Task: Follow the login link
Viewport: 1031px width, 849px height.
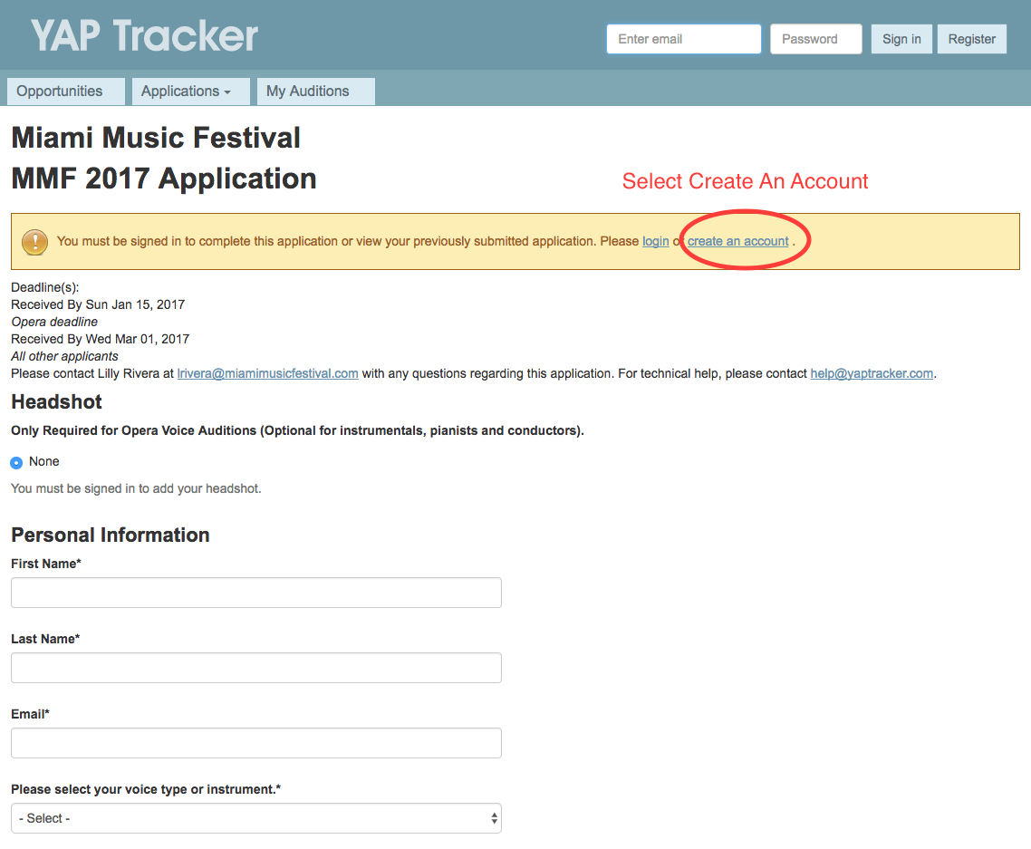Action: (656, 241)
